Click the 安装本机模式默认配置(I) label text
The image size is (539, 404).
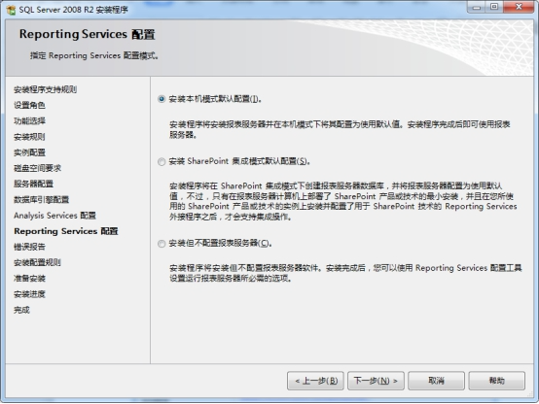pos(215,99)
